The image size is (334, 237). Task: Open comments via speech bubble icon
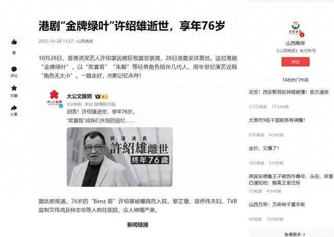coord(14,69)
